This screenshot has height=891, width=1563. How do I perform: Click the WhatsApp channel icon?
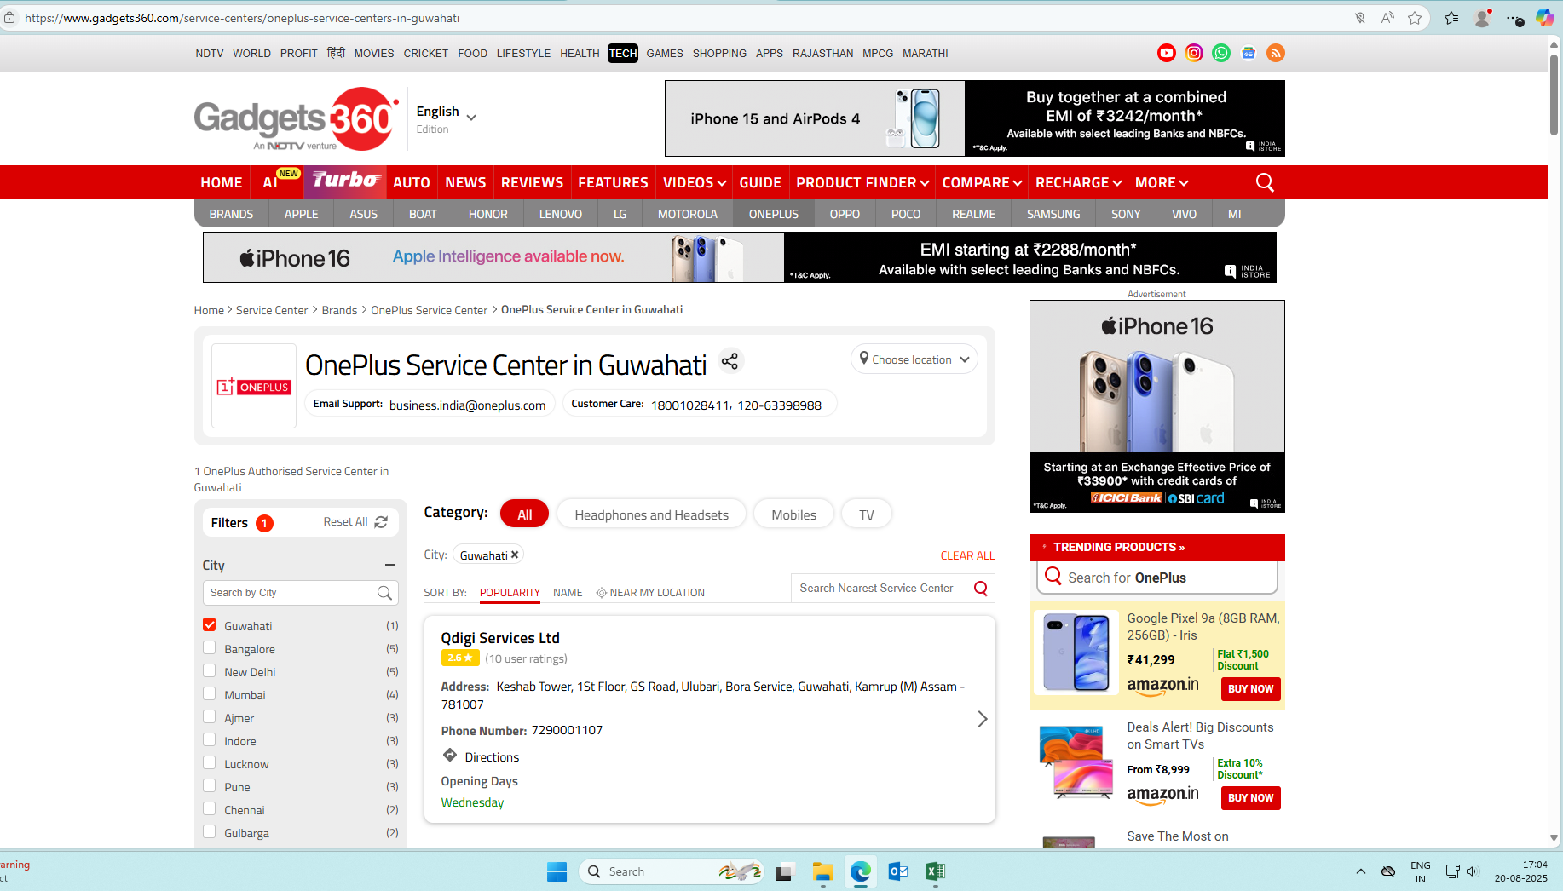1221,53
